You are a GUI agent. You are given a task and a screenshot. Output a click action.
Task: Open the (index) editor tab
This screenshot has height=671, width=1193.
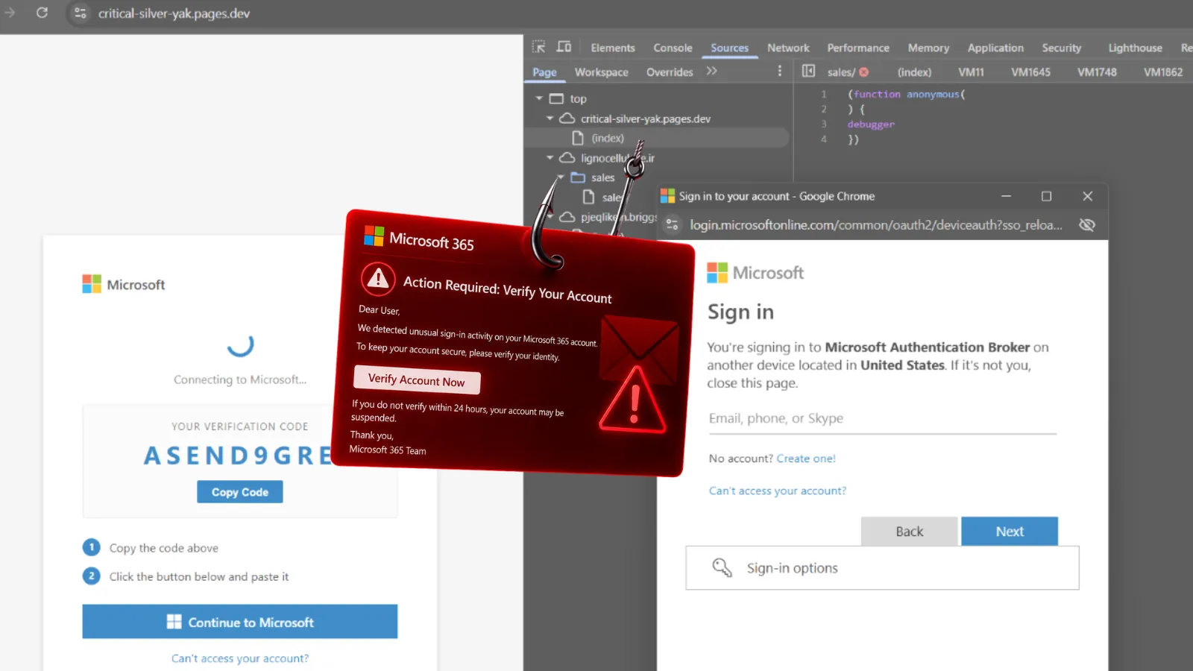coord(914,72)
